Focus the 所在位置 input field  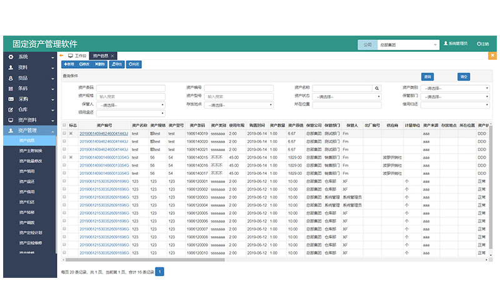pyautogui.click(x=347, y=105)
